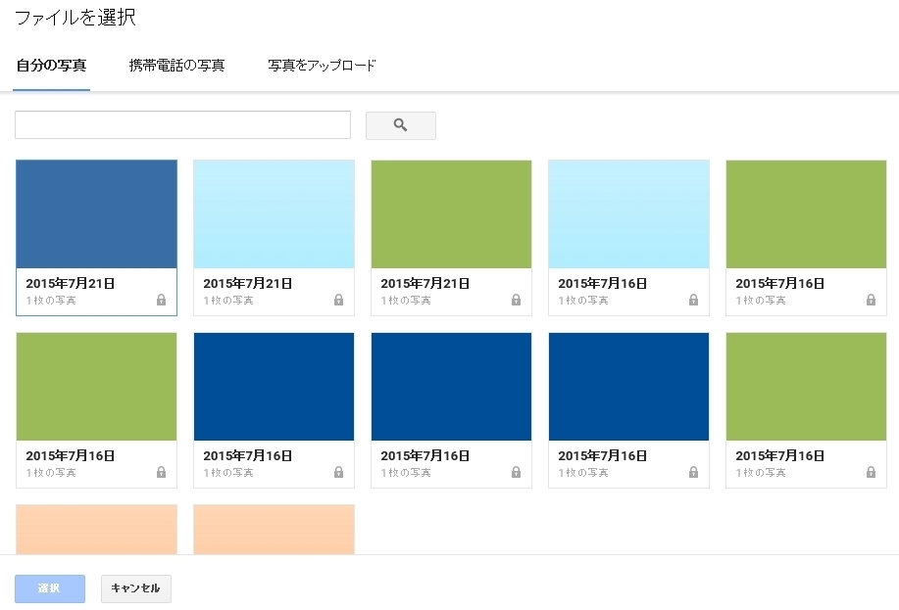Click date 2015年7月21日 under light blue album
Viewport: 899px width, 610px height.
pos(248,284)
